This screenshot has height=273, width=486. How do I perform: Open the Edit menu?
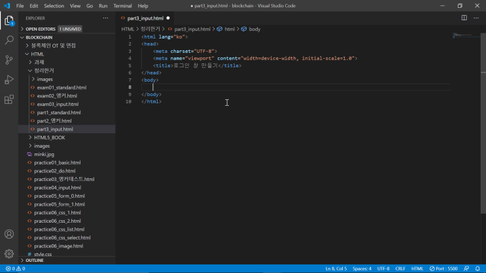click(34, 6)
